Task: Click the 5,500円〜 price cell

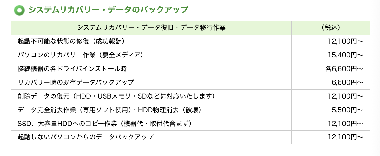Action: tap(347, 110)
